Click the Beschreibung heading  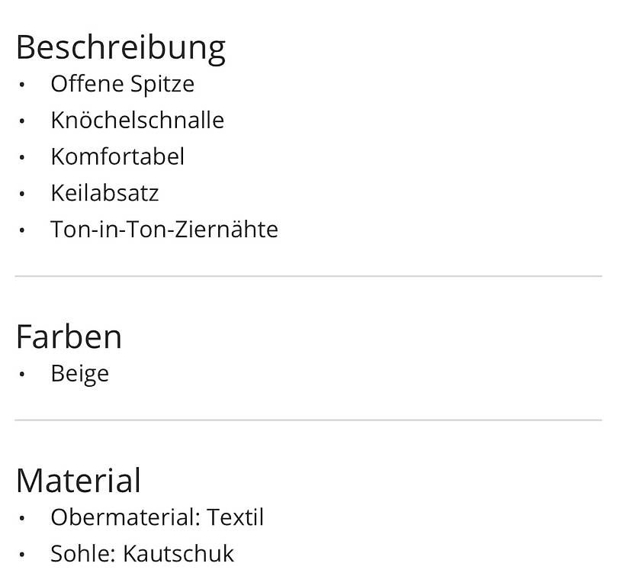(x=121, y=48)
